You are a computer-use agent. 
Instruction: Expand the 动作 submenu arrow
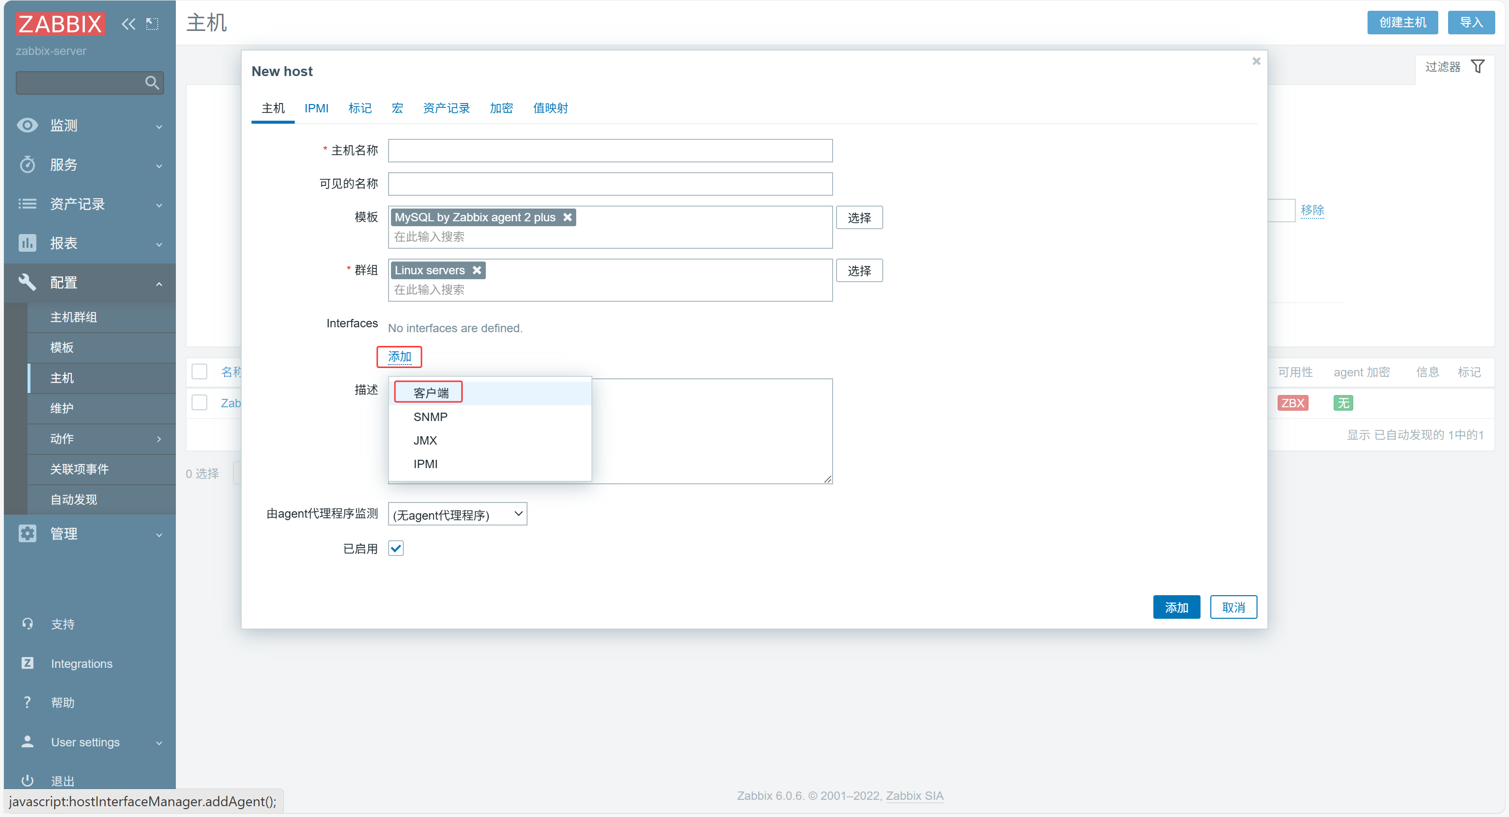(x=159, y=438)
